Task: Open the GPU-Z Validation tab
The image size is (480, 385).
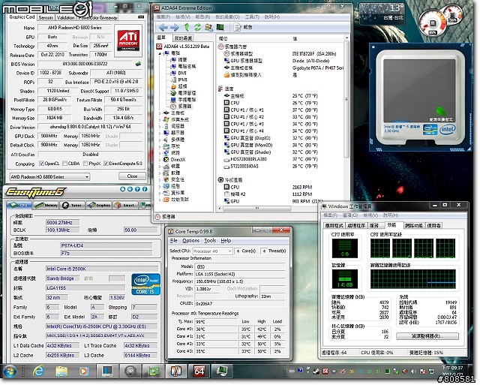Action: click(65, 18)
